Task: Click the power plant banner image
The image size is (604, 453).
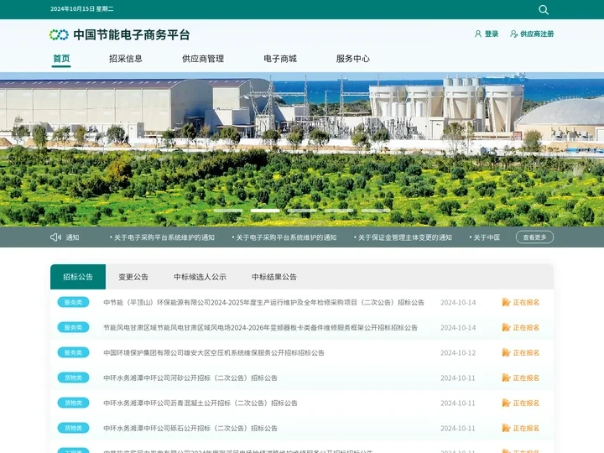Action: (302, 149)
